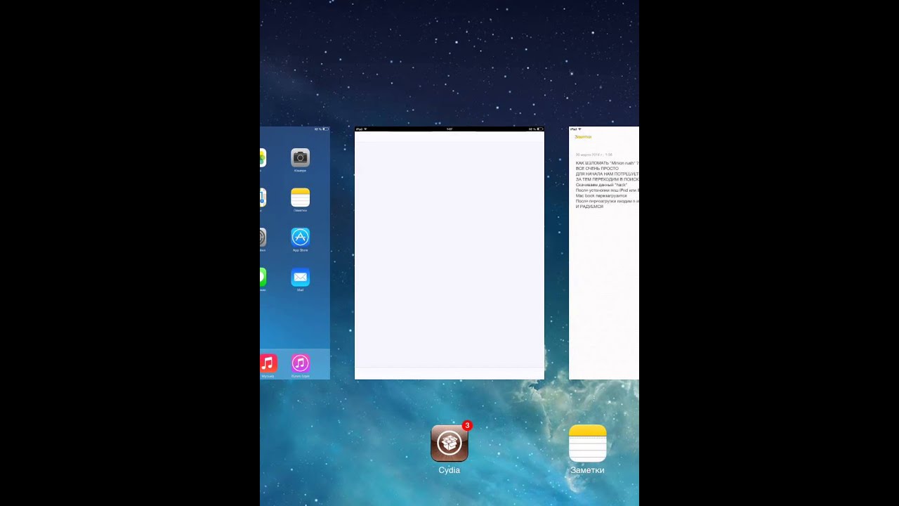The image size is (899, 506).
Task: Open the Camera icon on the home screen card
Action: pyautogui.click(x=300, y=157)
